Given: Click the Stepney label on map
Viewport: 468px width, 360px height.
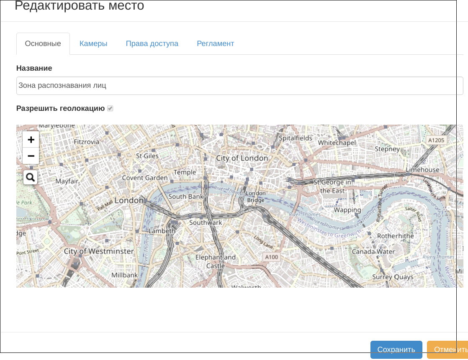Looking at the screenshot, I should pos(387,149).
